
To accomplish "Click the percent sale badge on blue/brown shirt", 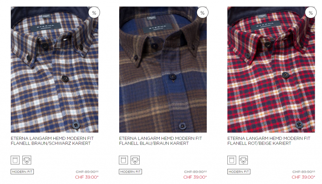I will tap(203, 13).
